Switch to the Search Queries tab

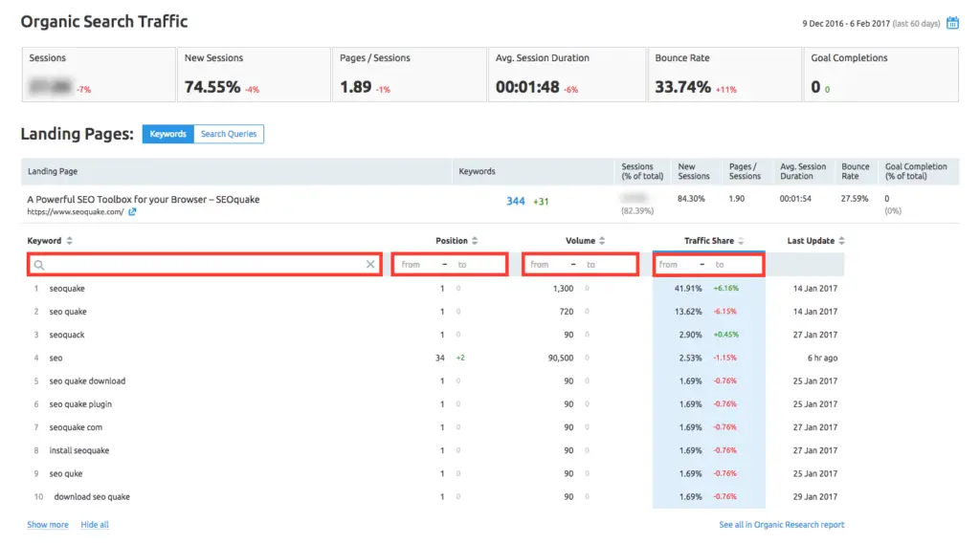click(x=229, y=134)
